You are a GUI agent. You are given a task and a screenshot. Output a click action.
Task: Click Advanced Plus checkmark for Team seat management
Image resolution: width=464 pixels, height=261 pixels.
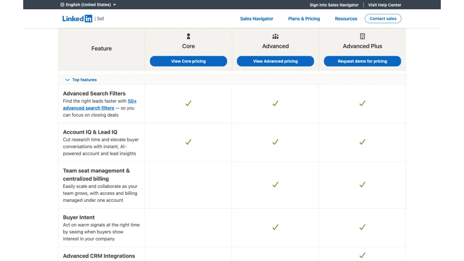(x=362, y=184)
